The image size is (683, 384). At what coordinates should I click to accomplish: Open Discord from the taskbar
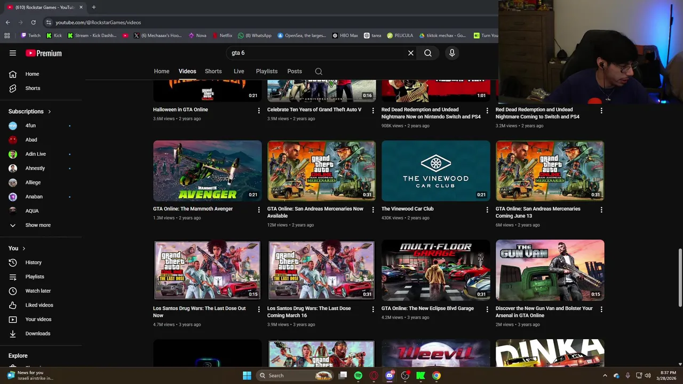click(x=390, y=375)
